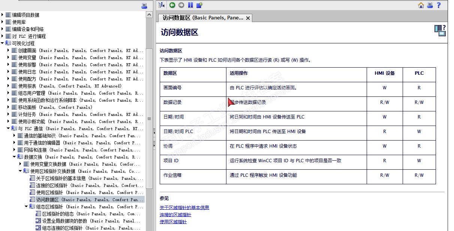Follow the 连接的区域指针 link under 参见

pyautogui.click(x=175, y=215)
